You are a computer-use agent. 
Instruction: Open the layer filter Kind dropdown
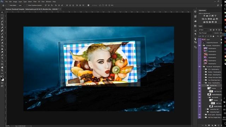click(204, 30)
